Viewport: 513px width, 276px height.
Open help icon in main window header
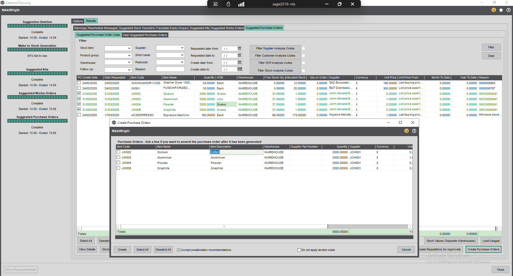tap(508, 10)
